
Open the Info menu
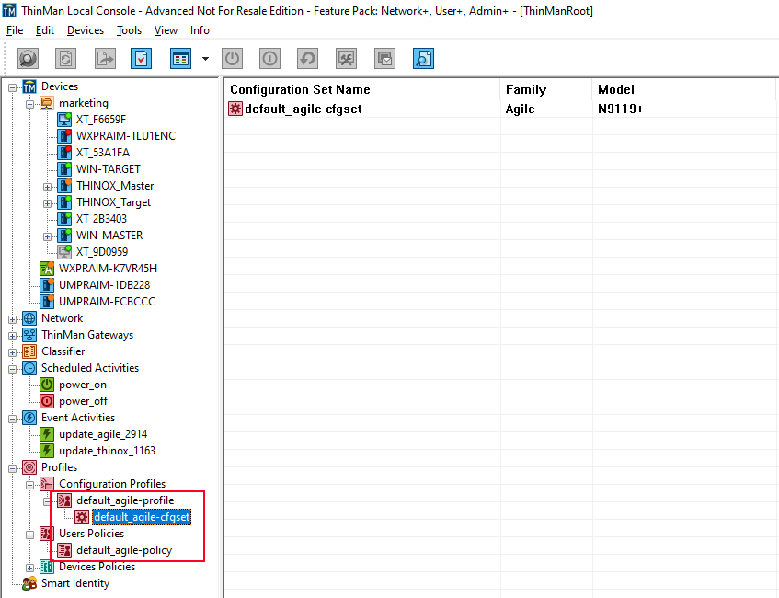click(200, 30)
